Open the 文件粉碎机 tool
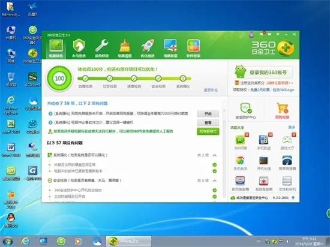 [287, 183]
